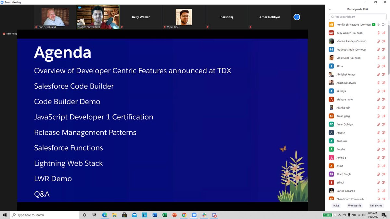Open PowerPoint from the taskbar
390x219 pixels.
[x=174, y=215]
